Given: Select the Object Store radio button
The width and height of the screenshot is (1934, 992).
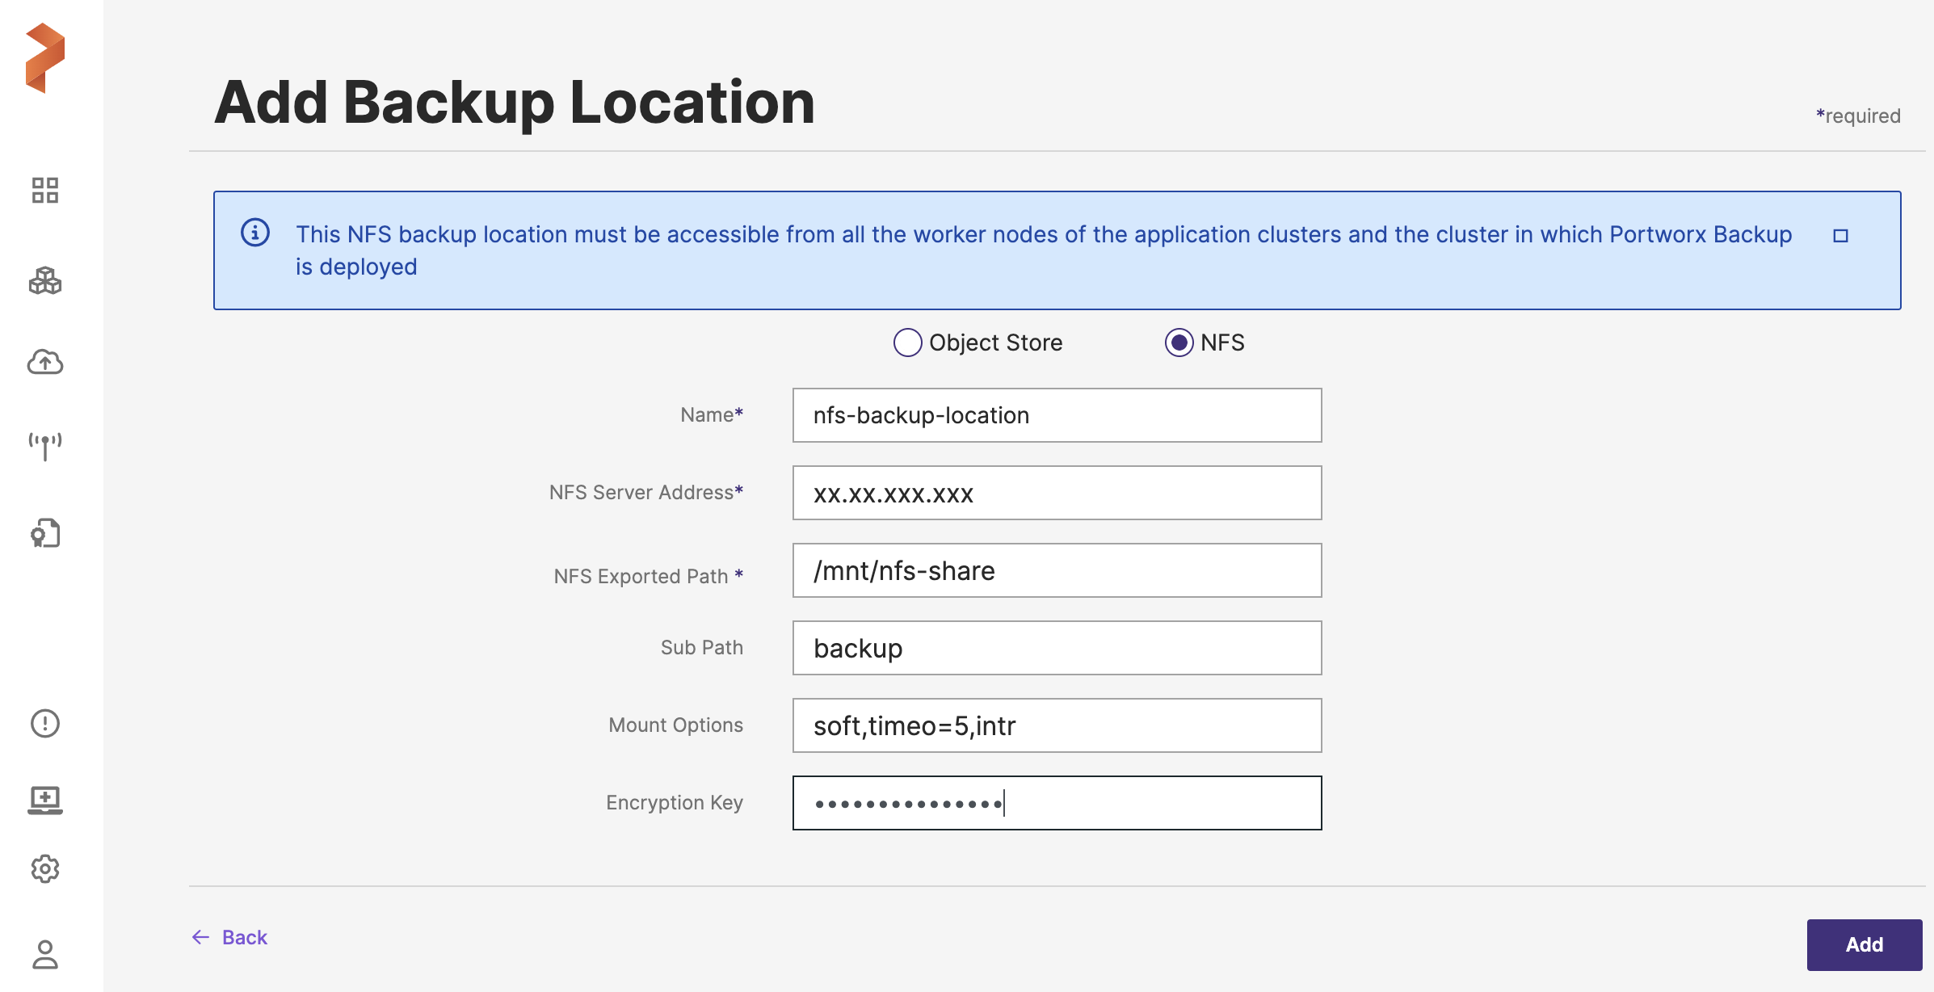Looking at the screenshot, I should click(x=907, y=343).
